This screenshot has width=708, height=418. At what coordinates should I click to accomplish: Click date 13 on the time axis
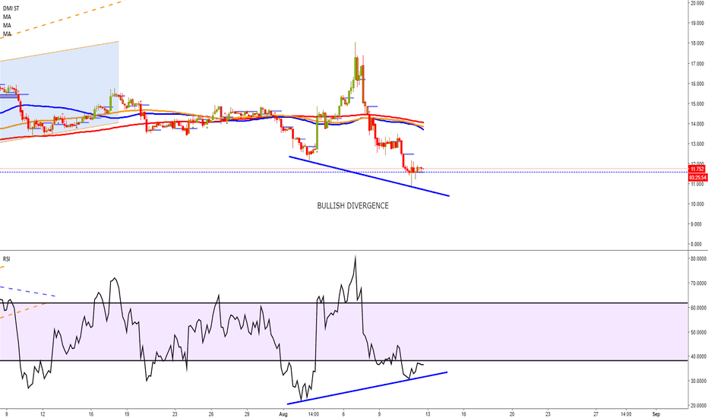click(x=428, y=414)
